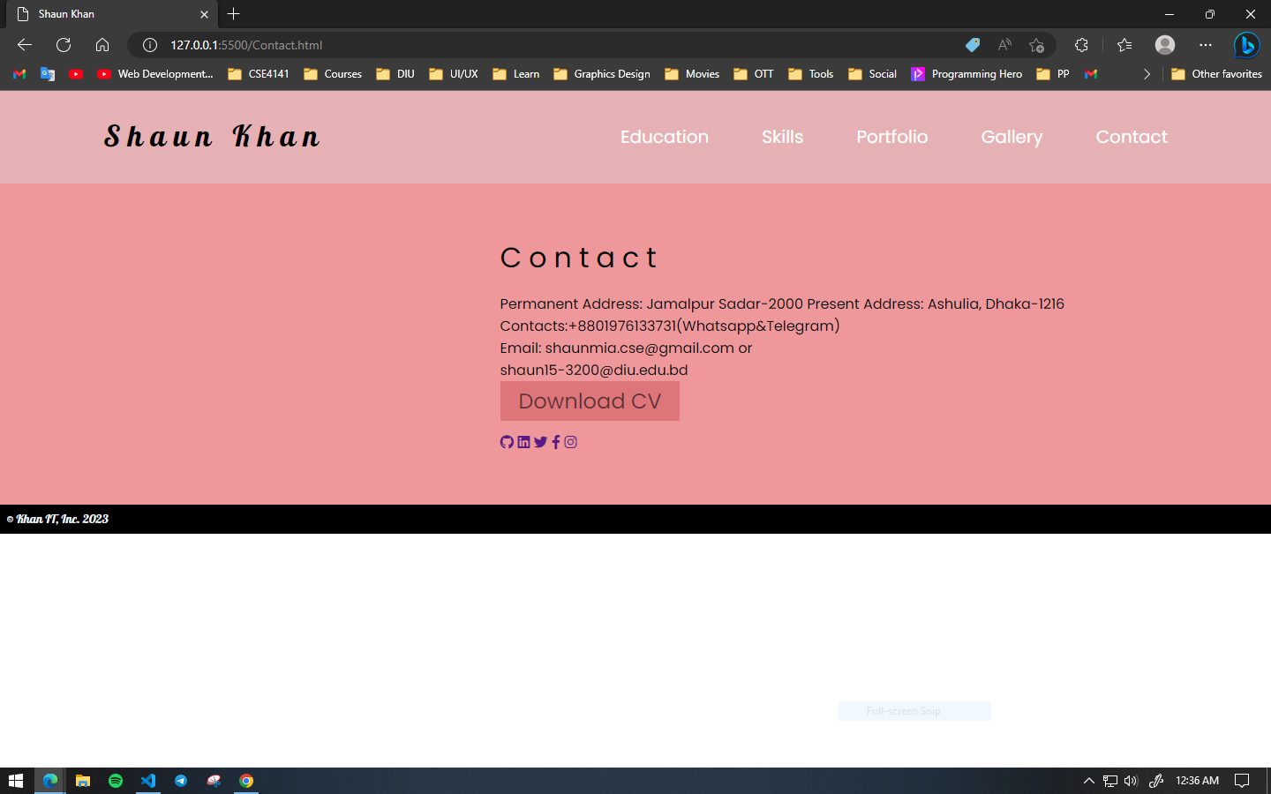Open the Education page link

(665, 137)
